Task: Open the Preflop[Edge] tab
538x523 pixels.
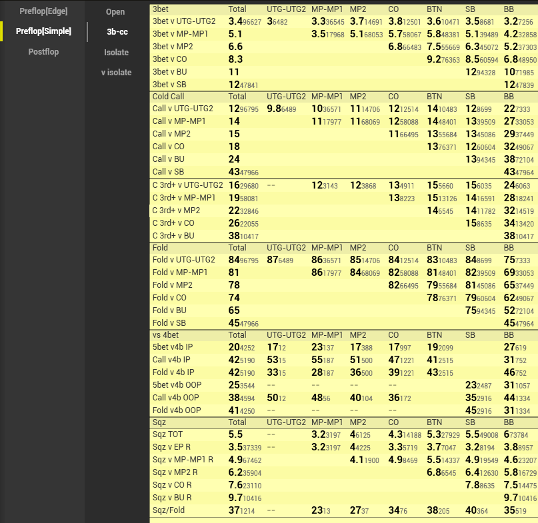Action: tap(43, 11)
